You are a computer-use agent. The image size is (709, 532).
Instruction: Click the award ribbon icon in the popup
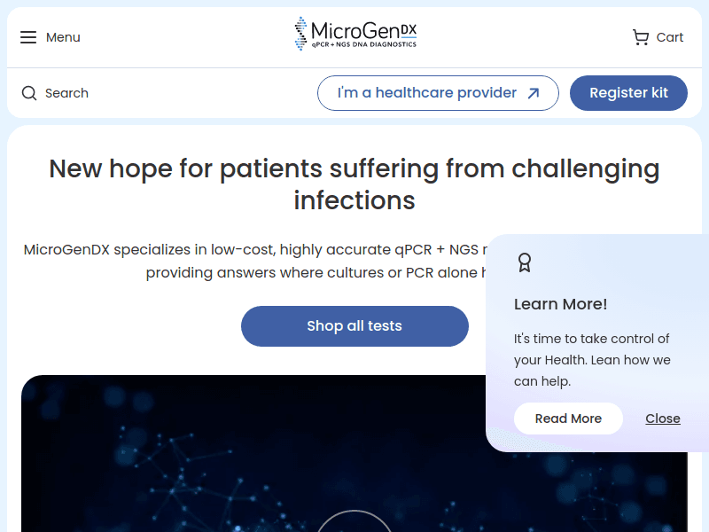525,262
